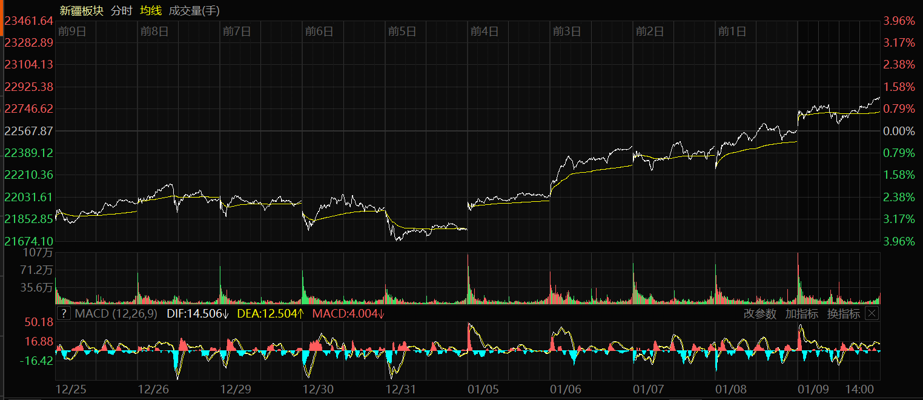Viewport: 923px width, 400px height.
Task: Select the 分时 intraday chart label
Action: [x=121, y=11]
